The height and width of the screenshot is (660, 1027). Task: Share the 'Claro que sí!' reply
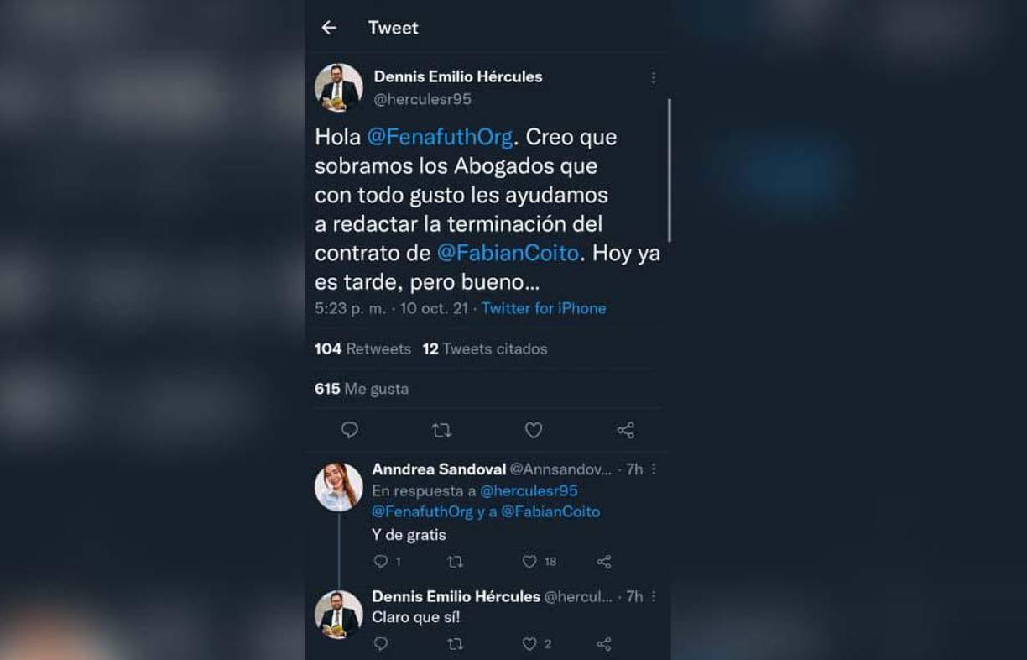pyautogui.click(x=604, y=643)
